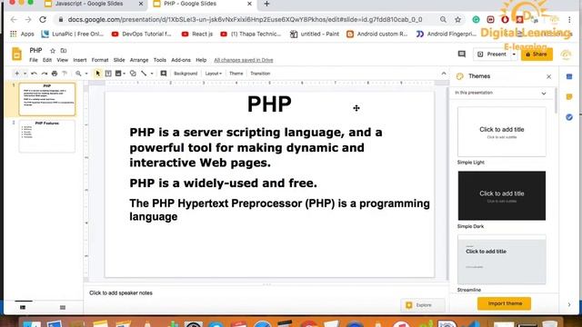Screen dimensions: 582x327
Task: Open the Tools menu
Action: (160, 60)
